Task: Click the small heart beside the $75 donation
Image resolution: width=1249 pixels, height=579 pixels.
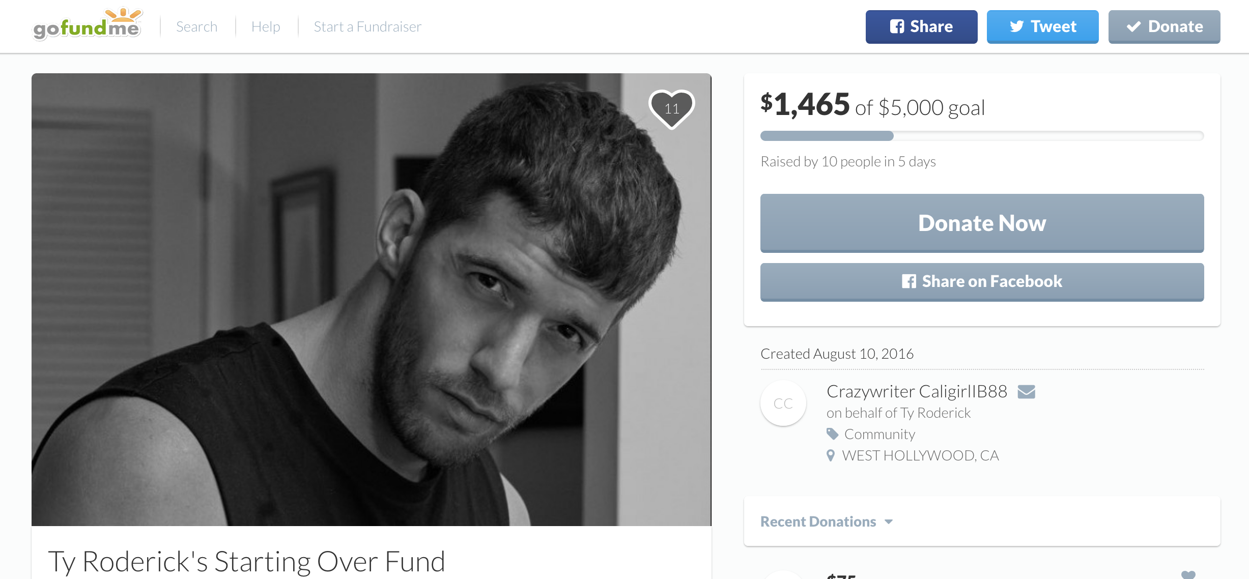Action: [x=1188, y=575]
